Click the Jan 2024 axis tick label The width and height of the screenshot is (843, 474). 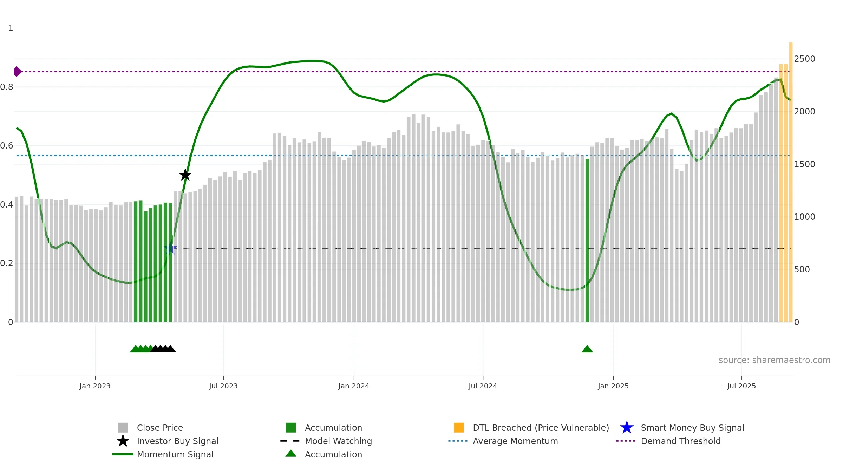pos(354,386)
